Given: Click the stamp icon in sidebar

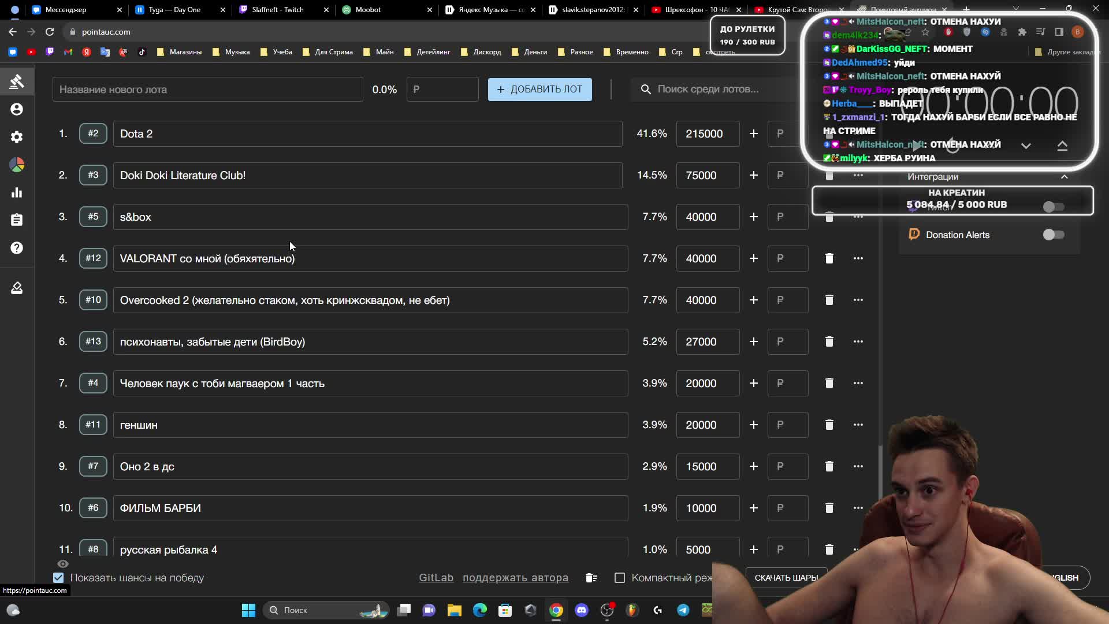Looking at the screenshot, I should coord(17,288).
